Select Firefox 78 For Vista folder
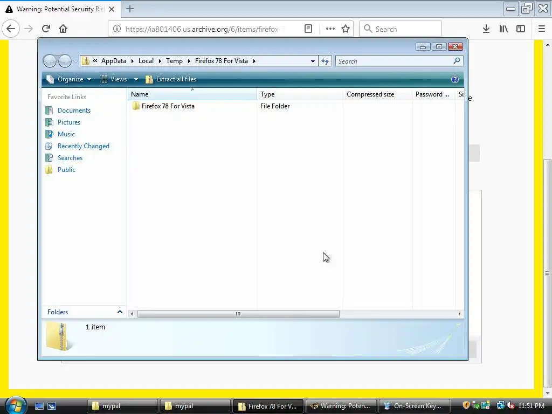552x414 pixels. (168, 106)
